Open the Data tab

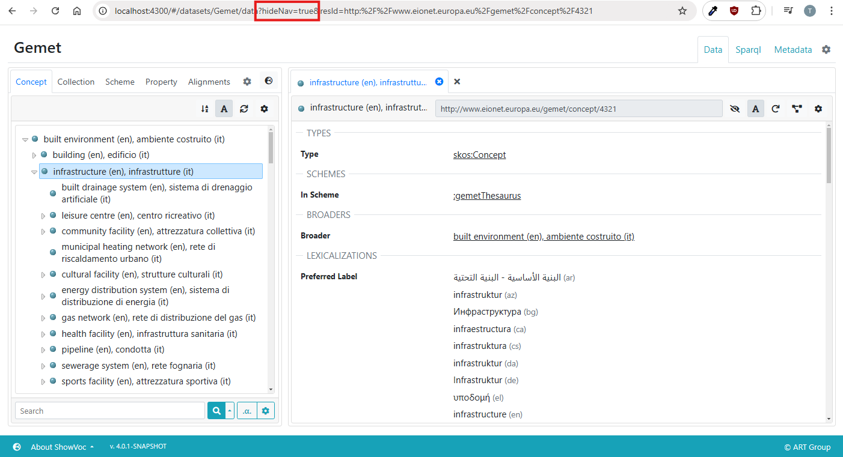tap(713, 50)
